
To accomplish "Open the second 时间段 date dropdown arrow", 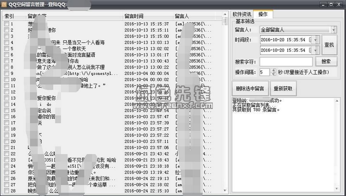I will pos(316,50).
